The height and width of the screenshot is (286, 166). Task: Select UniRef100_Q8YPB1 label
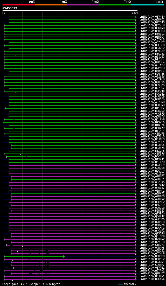pyautogui.click(x=152, y=268)
